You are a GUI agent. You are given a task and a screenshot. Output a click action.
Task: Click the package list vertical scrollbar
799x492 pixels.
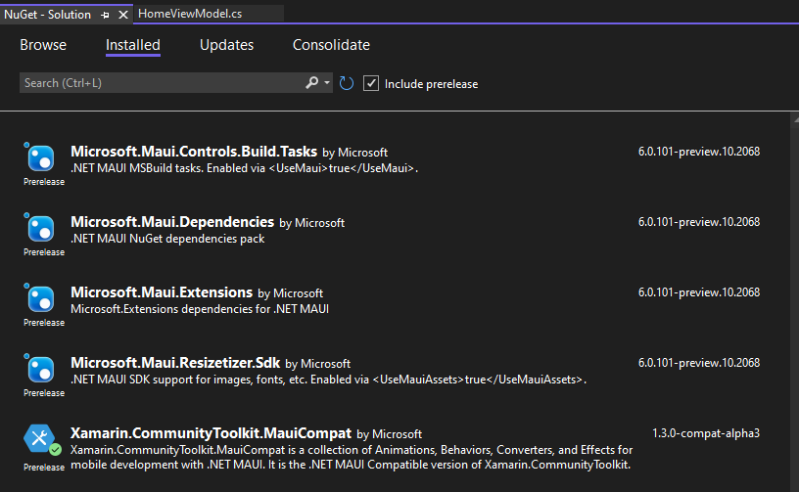coord(795,302)
